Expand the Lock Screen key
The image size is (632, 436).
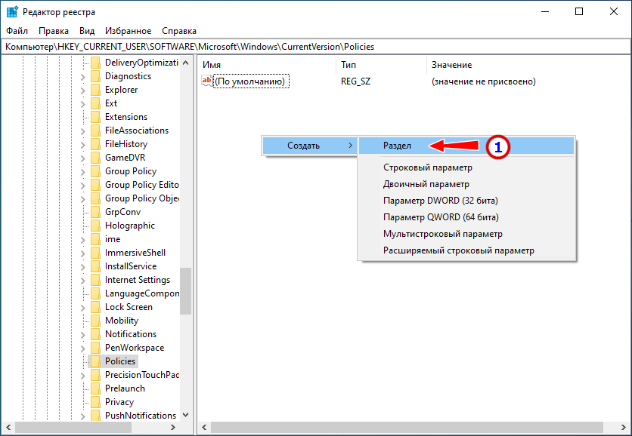(x=82, y=308)
